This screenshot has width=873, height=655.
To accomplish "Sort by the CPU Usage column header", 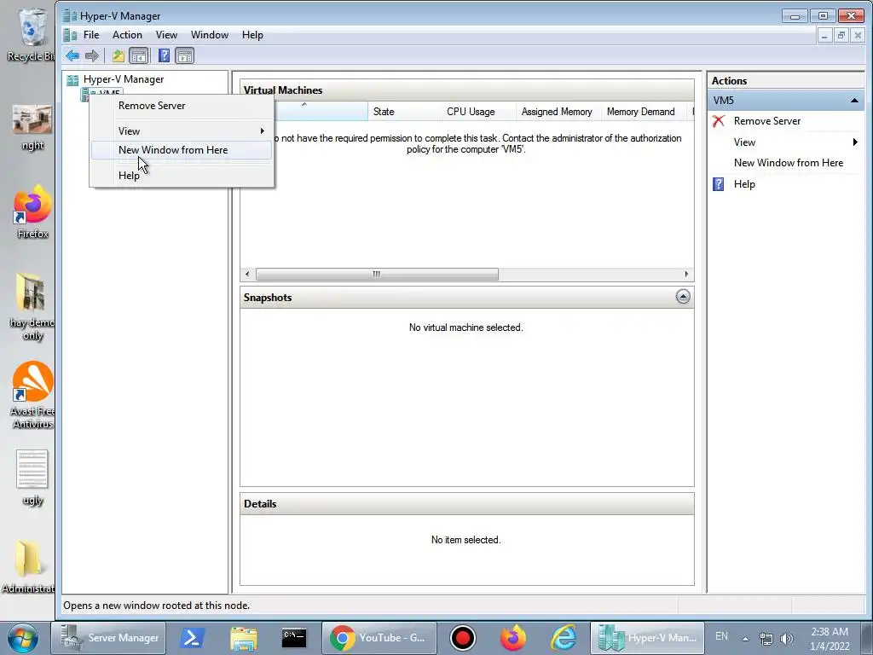I will pyautogui.click(x=479, y=112).
